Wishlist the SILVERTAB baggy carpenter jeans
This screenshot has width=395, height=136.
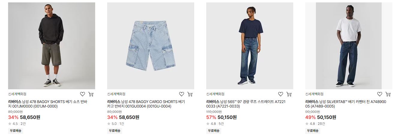pos(380,94)
